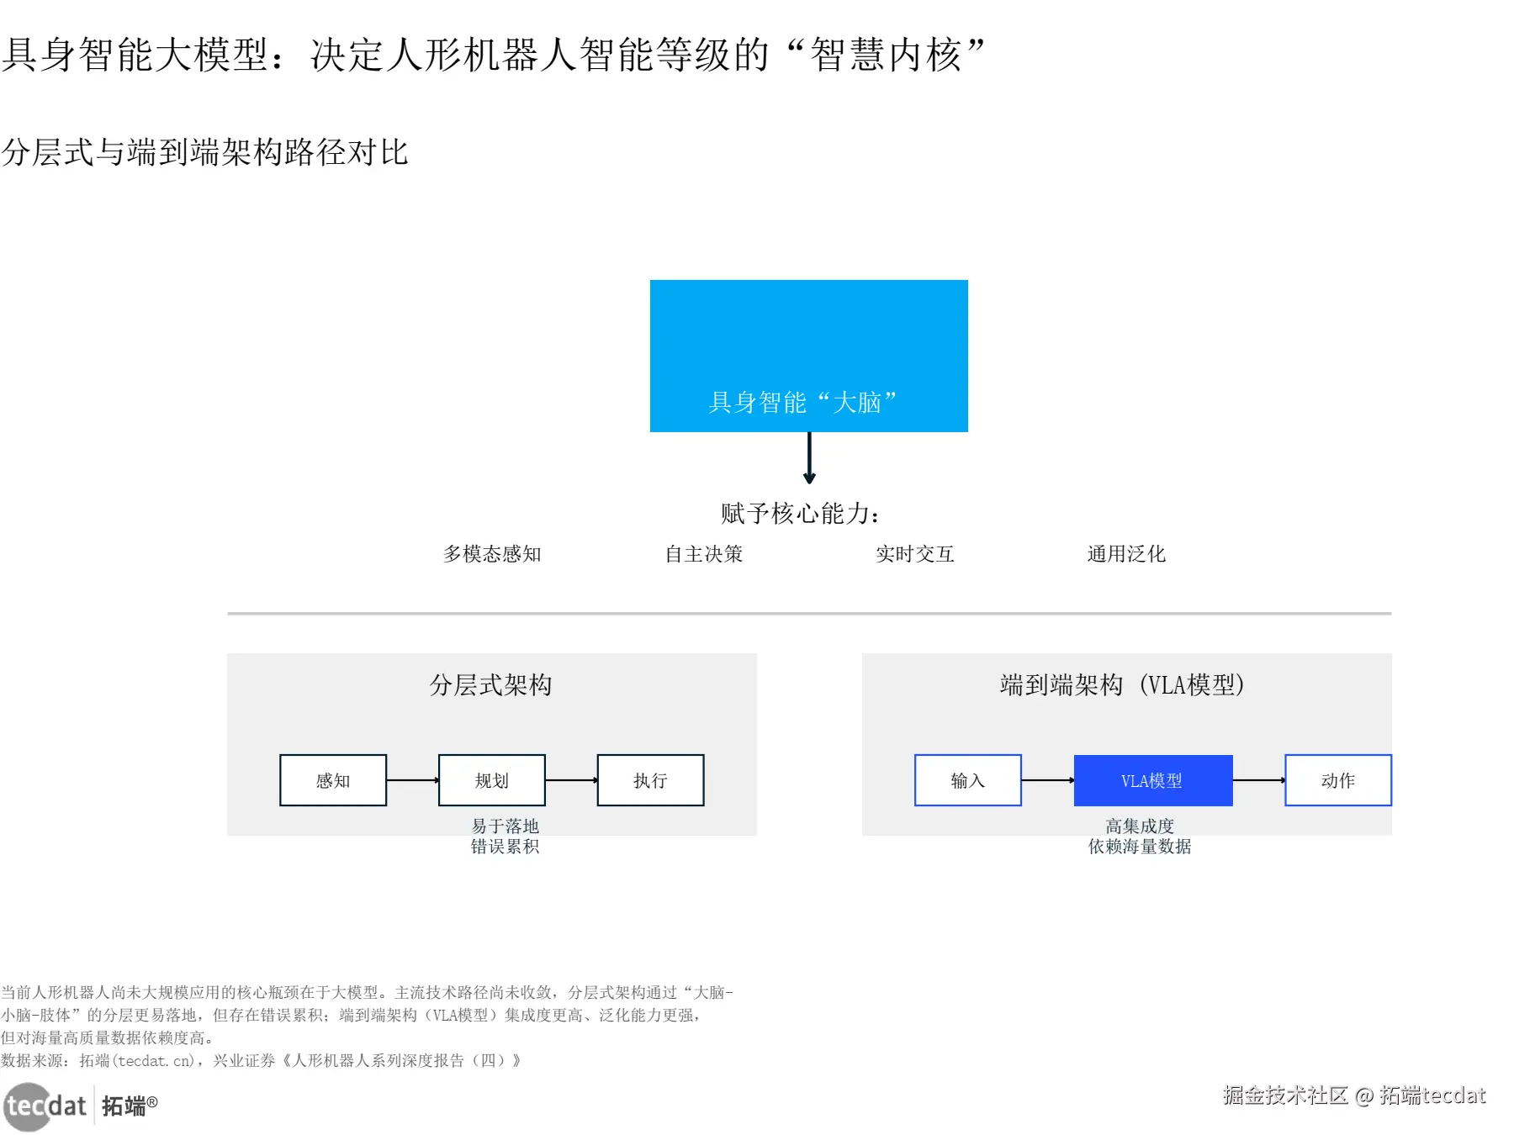Click the arrow between 感知 and 规划
Image resolution: width=1514 pixels, height=1135 pixels.
click(413, 780)
